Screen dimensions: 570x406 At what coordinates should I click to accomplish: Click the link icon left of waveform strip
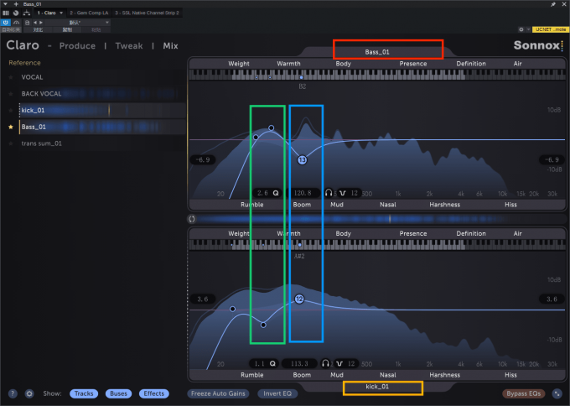coord(192,219)
